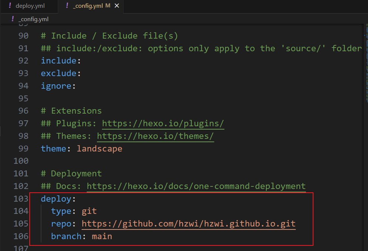
Task: Place cursor on 'exclude' key
Action: point(59,74)
